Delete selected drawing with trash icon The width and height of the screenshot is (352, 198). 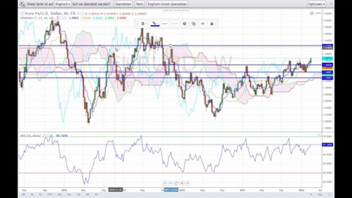pyautogui.click(x=212, y=24)
